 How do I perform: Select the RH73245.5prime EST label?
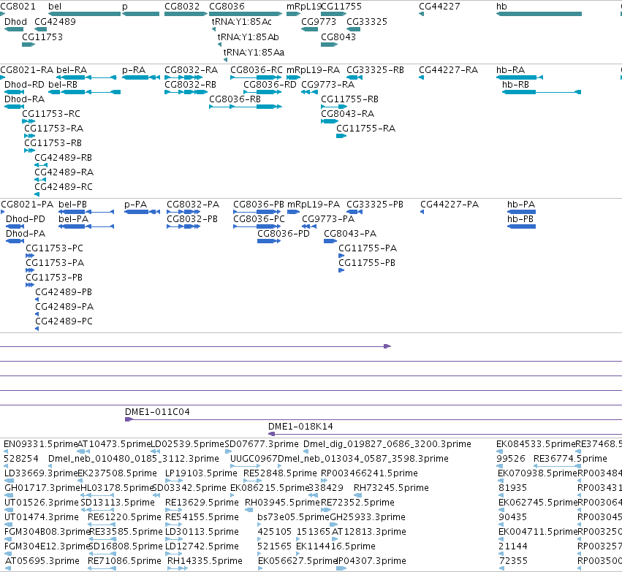coord(391,488)
